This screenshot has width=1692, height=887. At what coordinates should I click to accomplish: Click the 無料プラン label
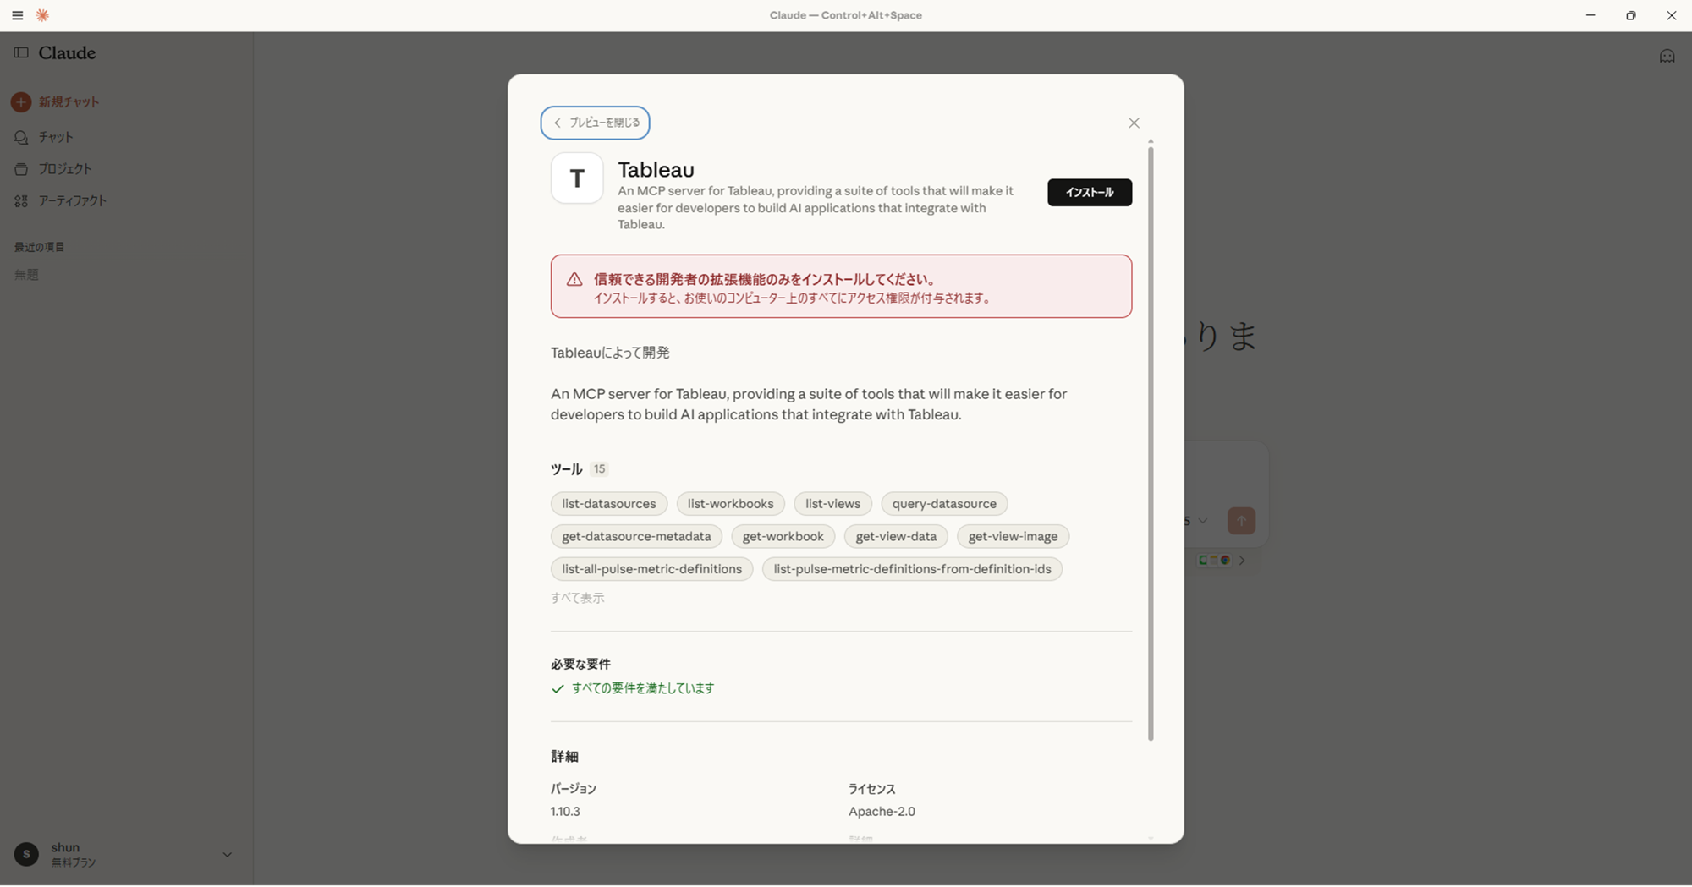coord(74,862)
